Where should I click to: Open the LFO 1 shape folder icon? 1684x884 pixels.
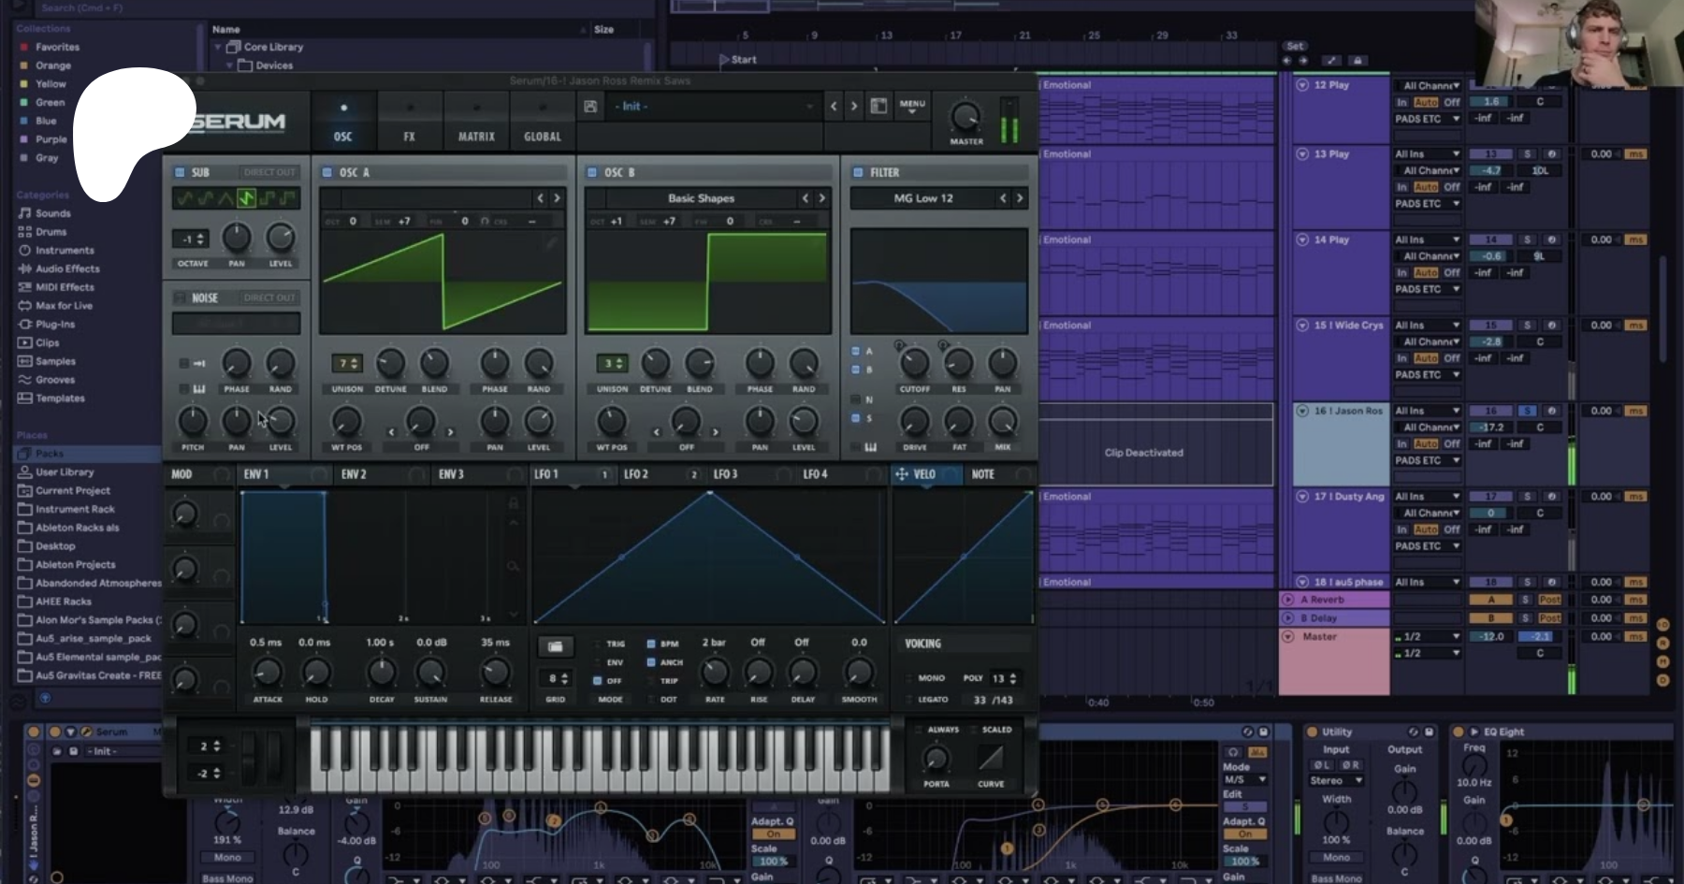coord(555,646)
